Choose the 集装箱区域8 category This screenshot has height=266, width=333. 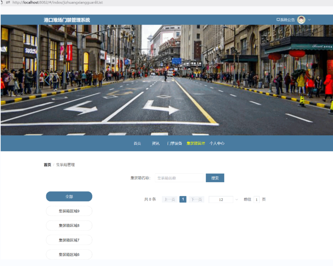69,226
